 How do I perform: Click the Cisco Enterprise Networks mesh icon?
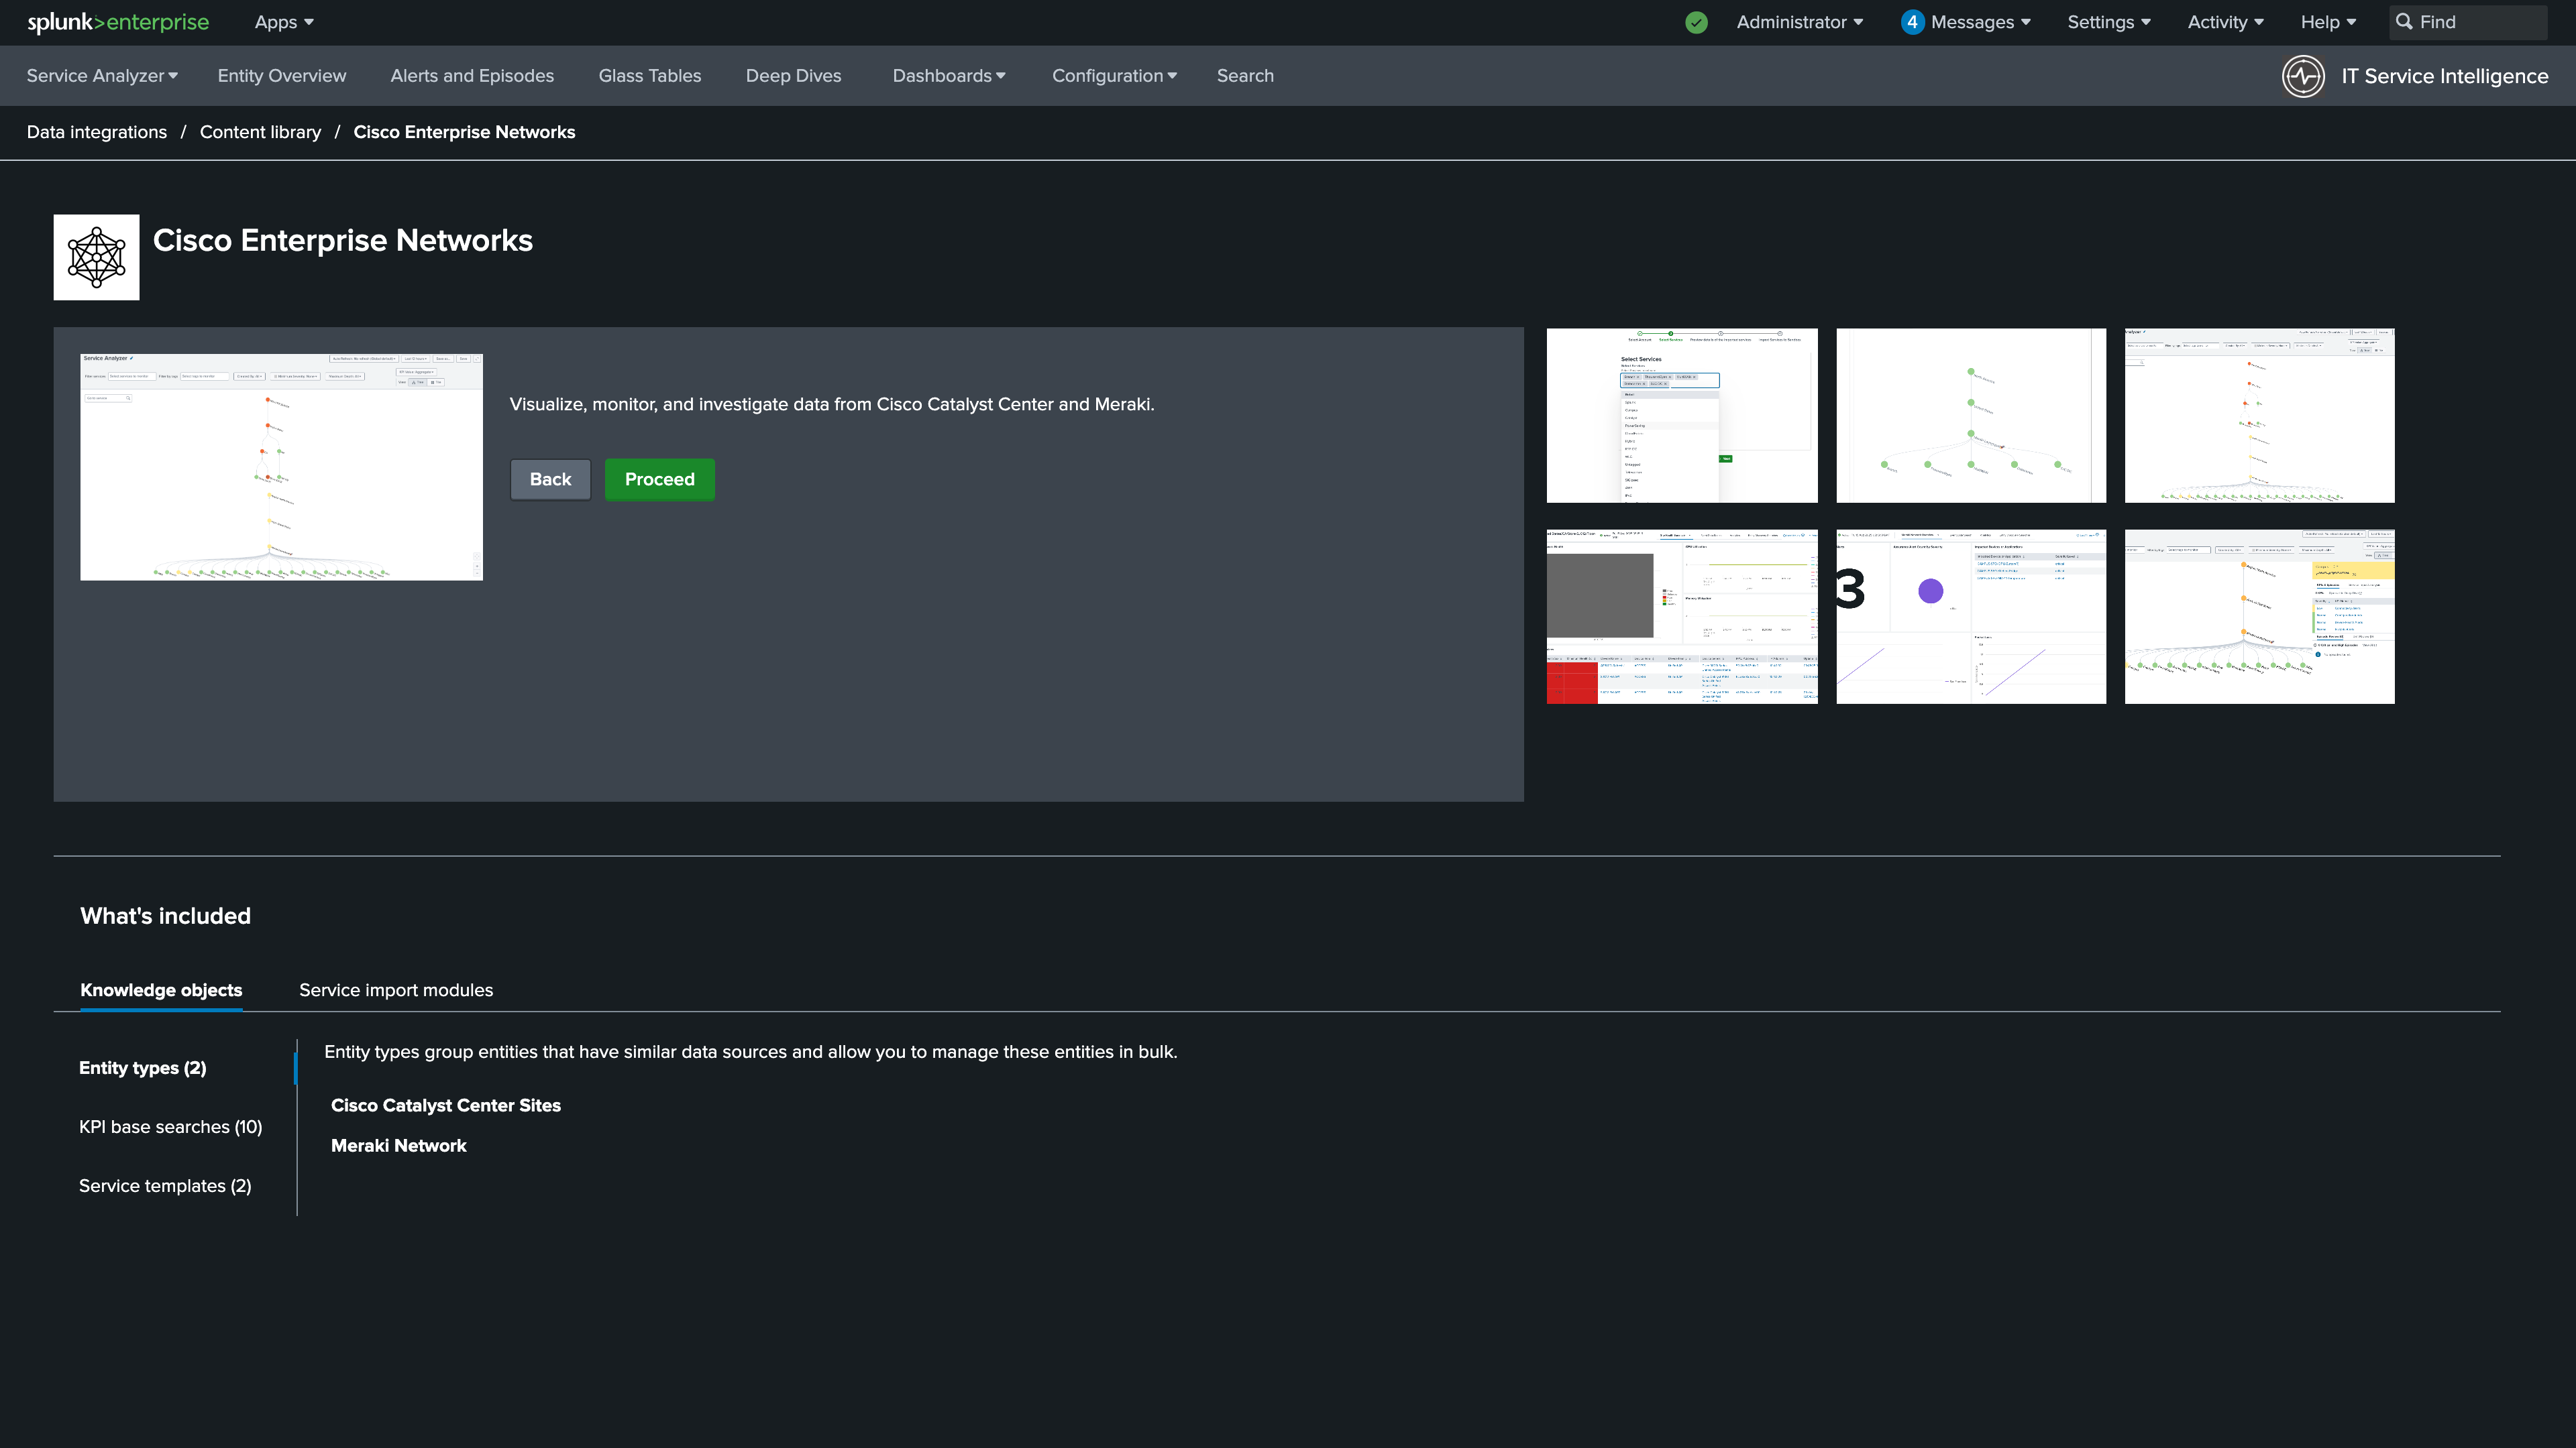[x=96, y=257]
